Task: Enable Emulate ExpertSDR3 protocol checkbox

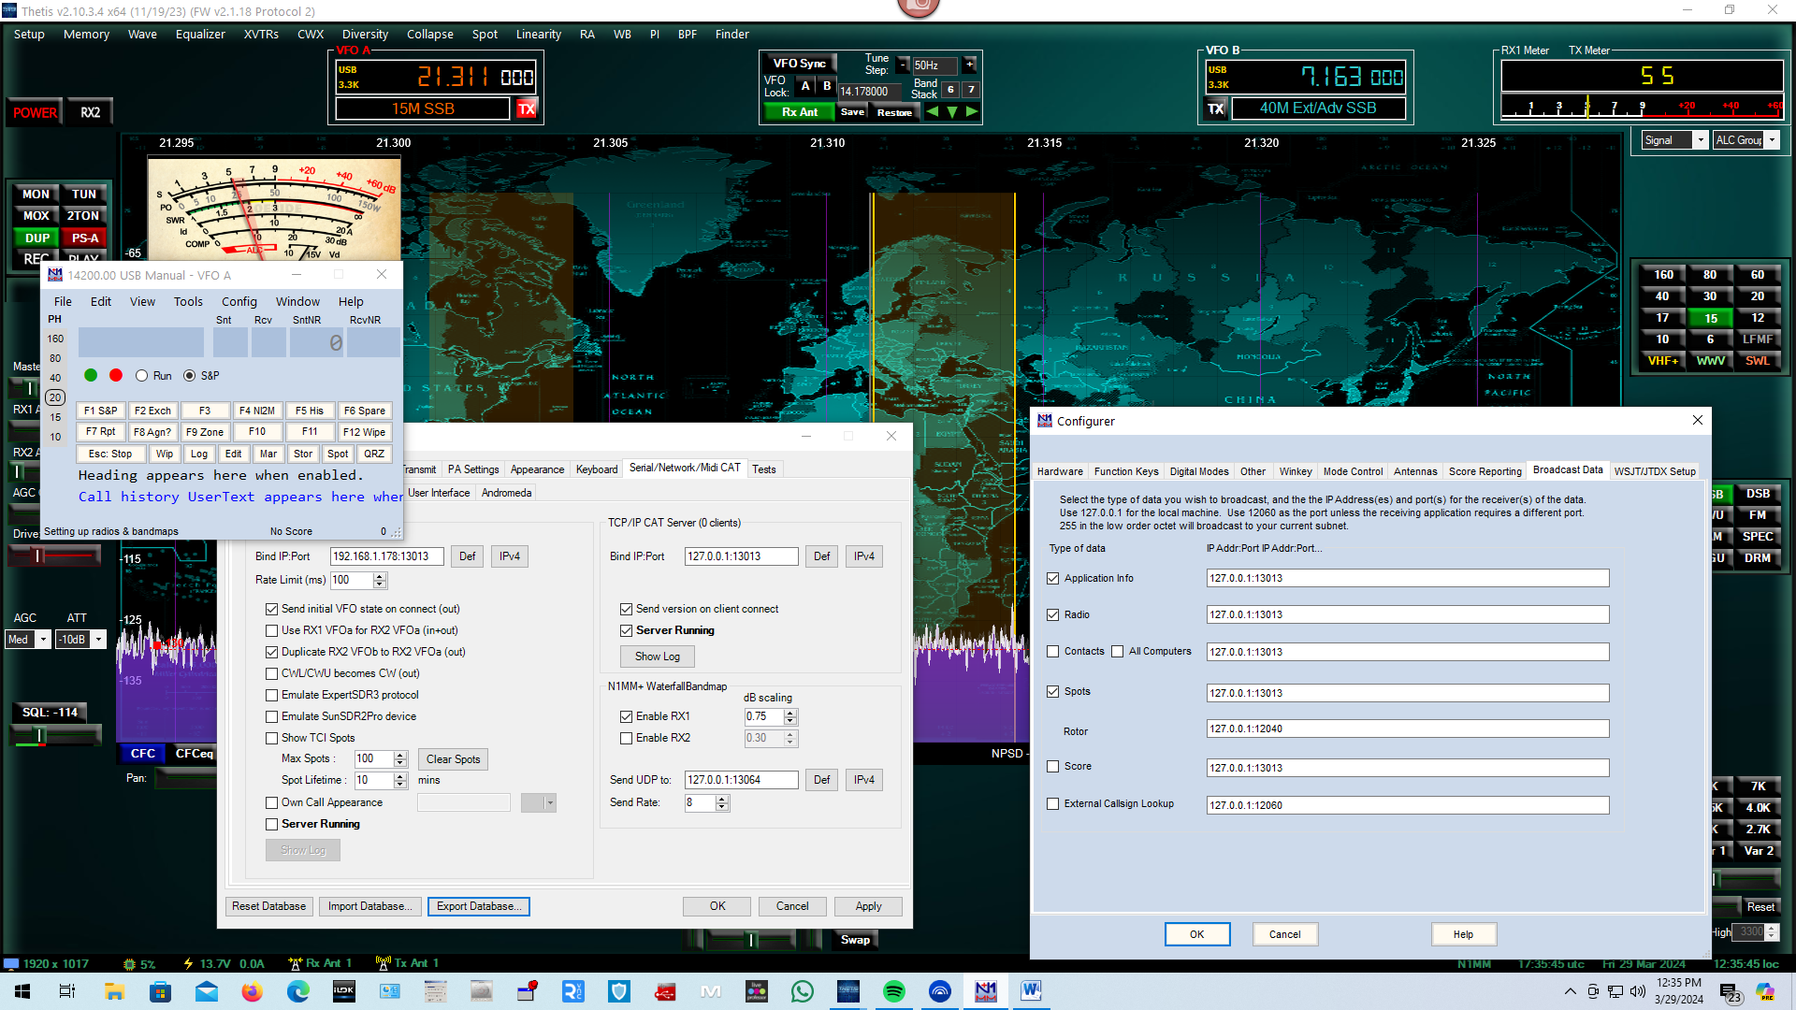Action: (x=272, y=695)
